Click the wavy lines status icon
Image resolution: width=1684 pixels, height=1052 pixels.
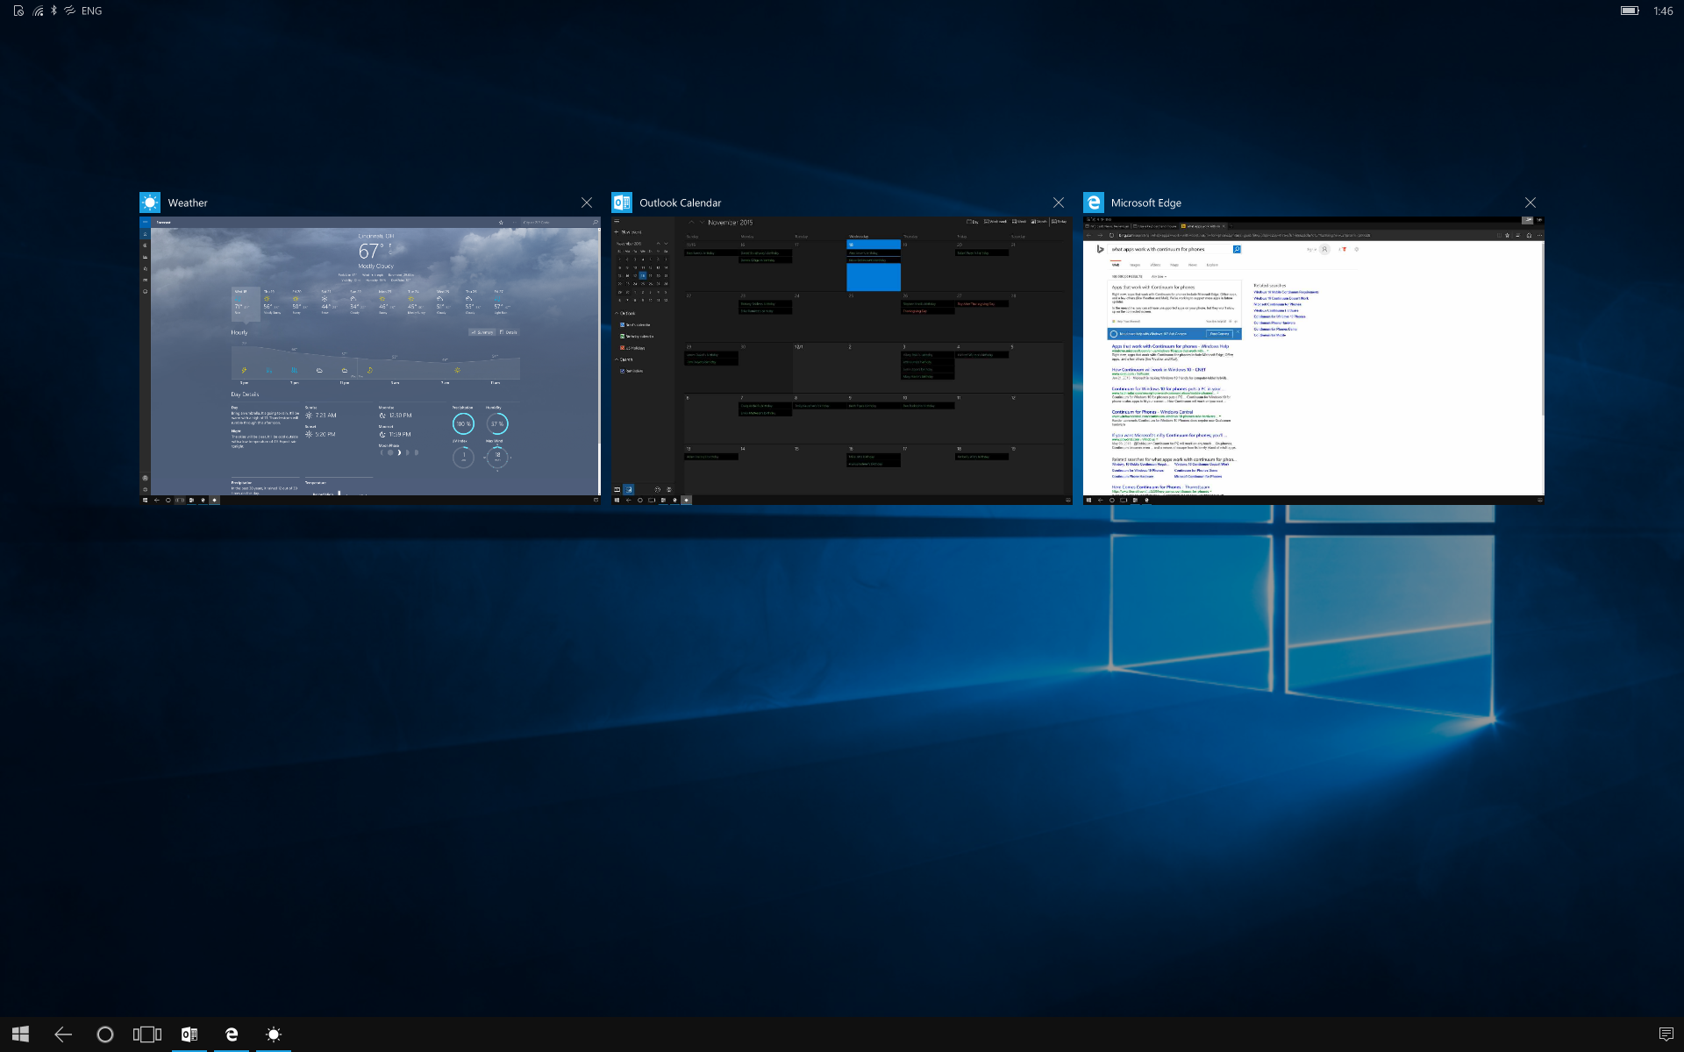point(69,11)
